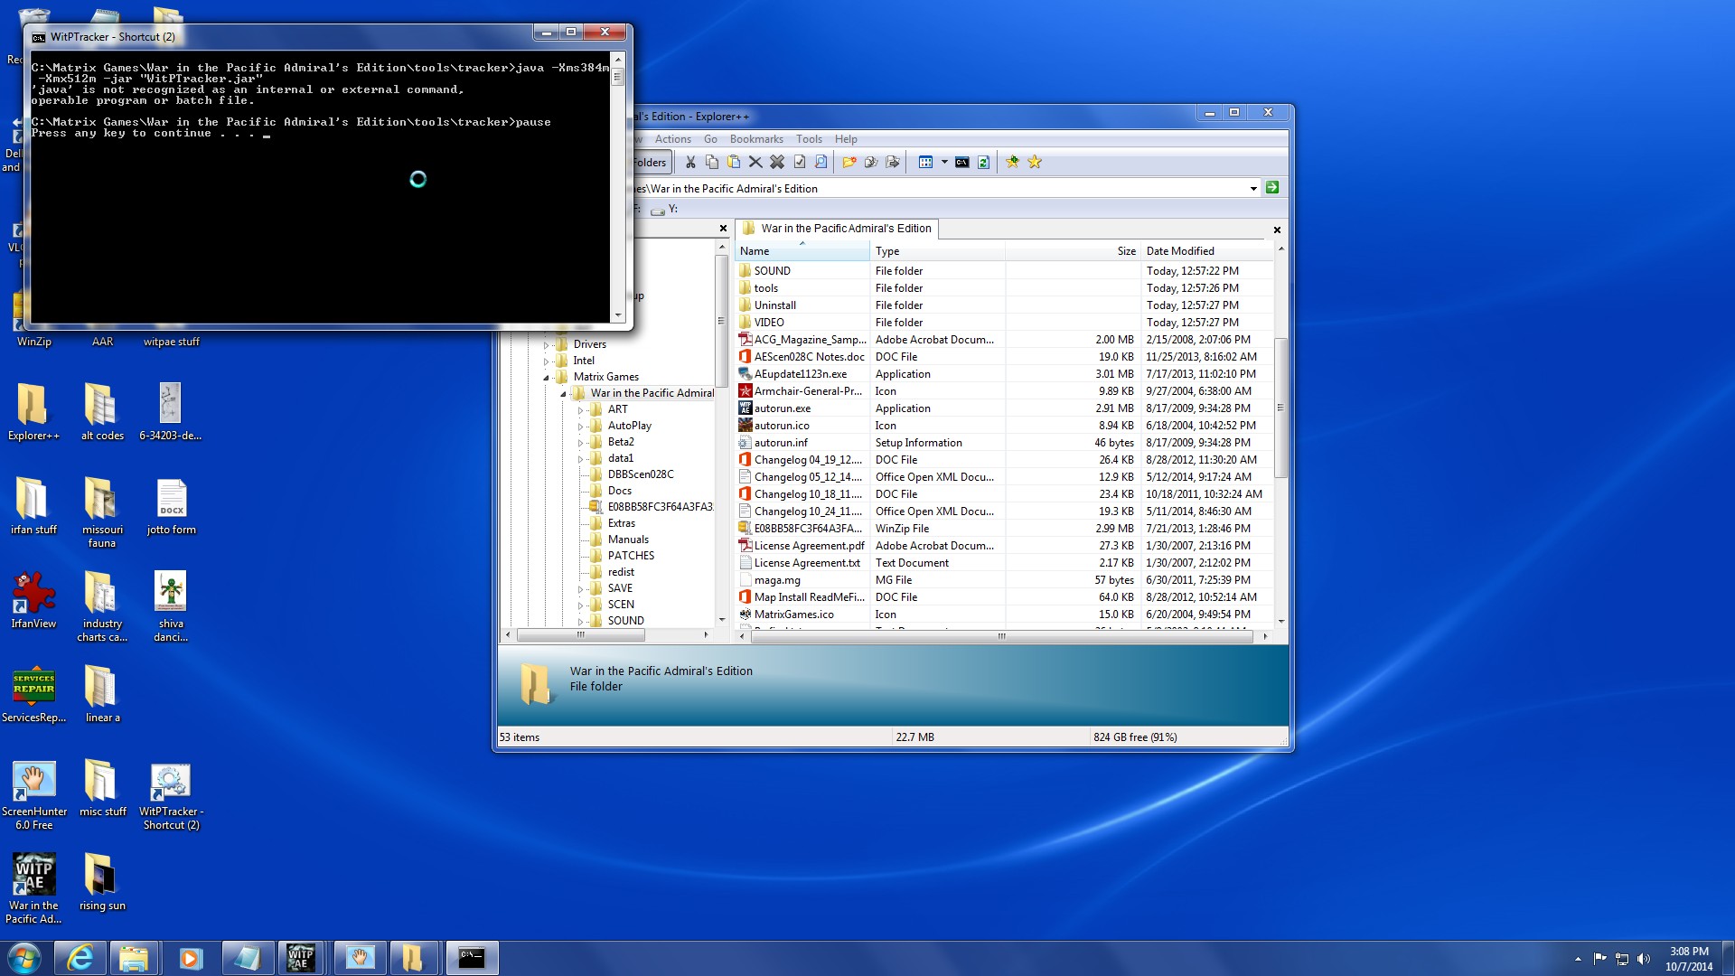
Task: Open the Tools menu
Action: [x=809, y=139]
